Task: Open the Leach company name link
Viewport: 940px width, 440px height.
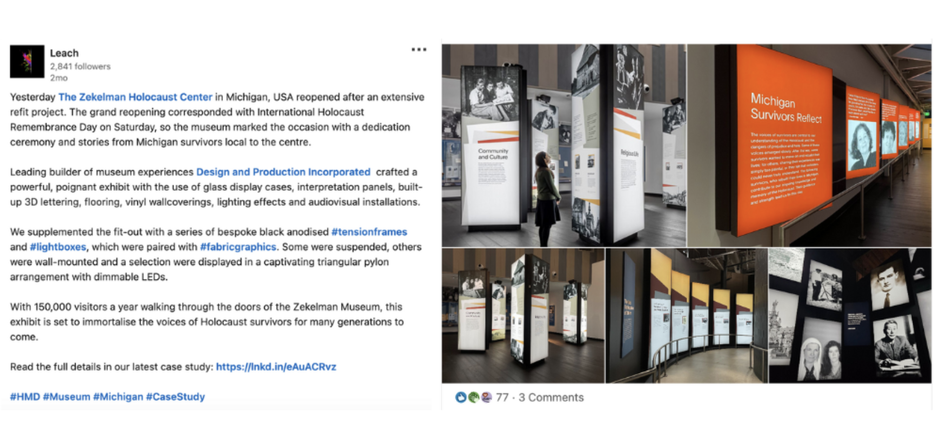Action: 64,53
